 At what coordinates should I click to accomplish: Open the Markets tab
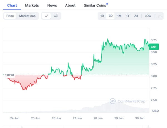point(32,6)
